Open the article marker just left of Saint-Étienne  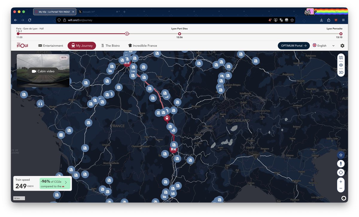[165, 154]
